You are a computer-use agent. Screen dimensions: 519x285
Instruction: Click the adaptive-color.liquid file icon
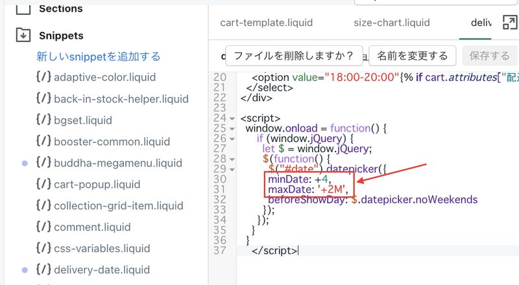click(43, 76)
